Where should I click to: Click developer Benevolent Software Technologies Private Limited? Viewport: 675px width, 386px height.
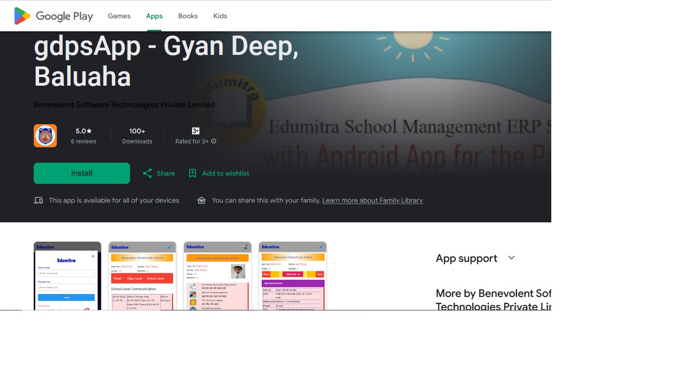tap(124, 104)
